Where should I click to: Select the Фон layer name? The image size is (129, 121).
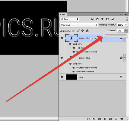[x=81, y=77]
